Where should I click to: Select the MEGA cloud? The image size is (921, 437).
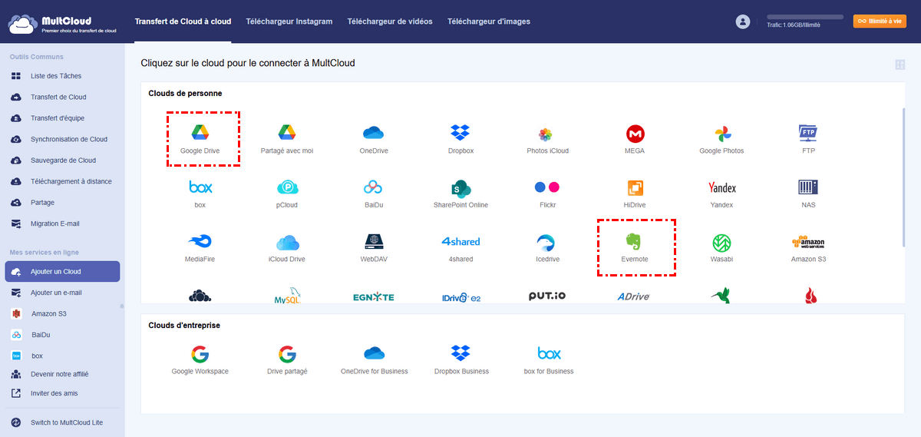pos(635,139)
